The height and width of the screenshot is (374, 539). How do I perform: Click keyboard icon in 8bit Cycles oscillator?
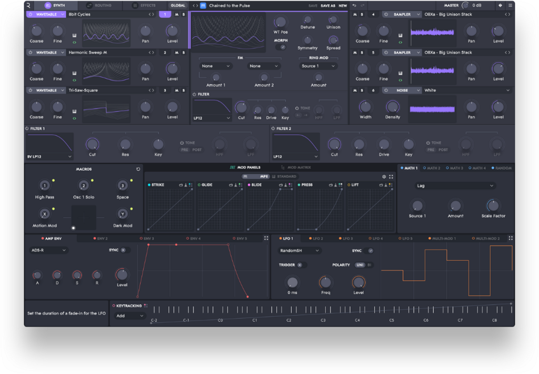click(x=74, y=35)
